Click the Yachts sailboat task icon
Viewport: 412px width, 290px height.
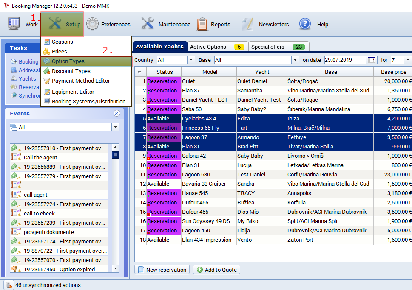click(14, 78)
